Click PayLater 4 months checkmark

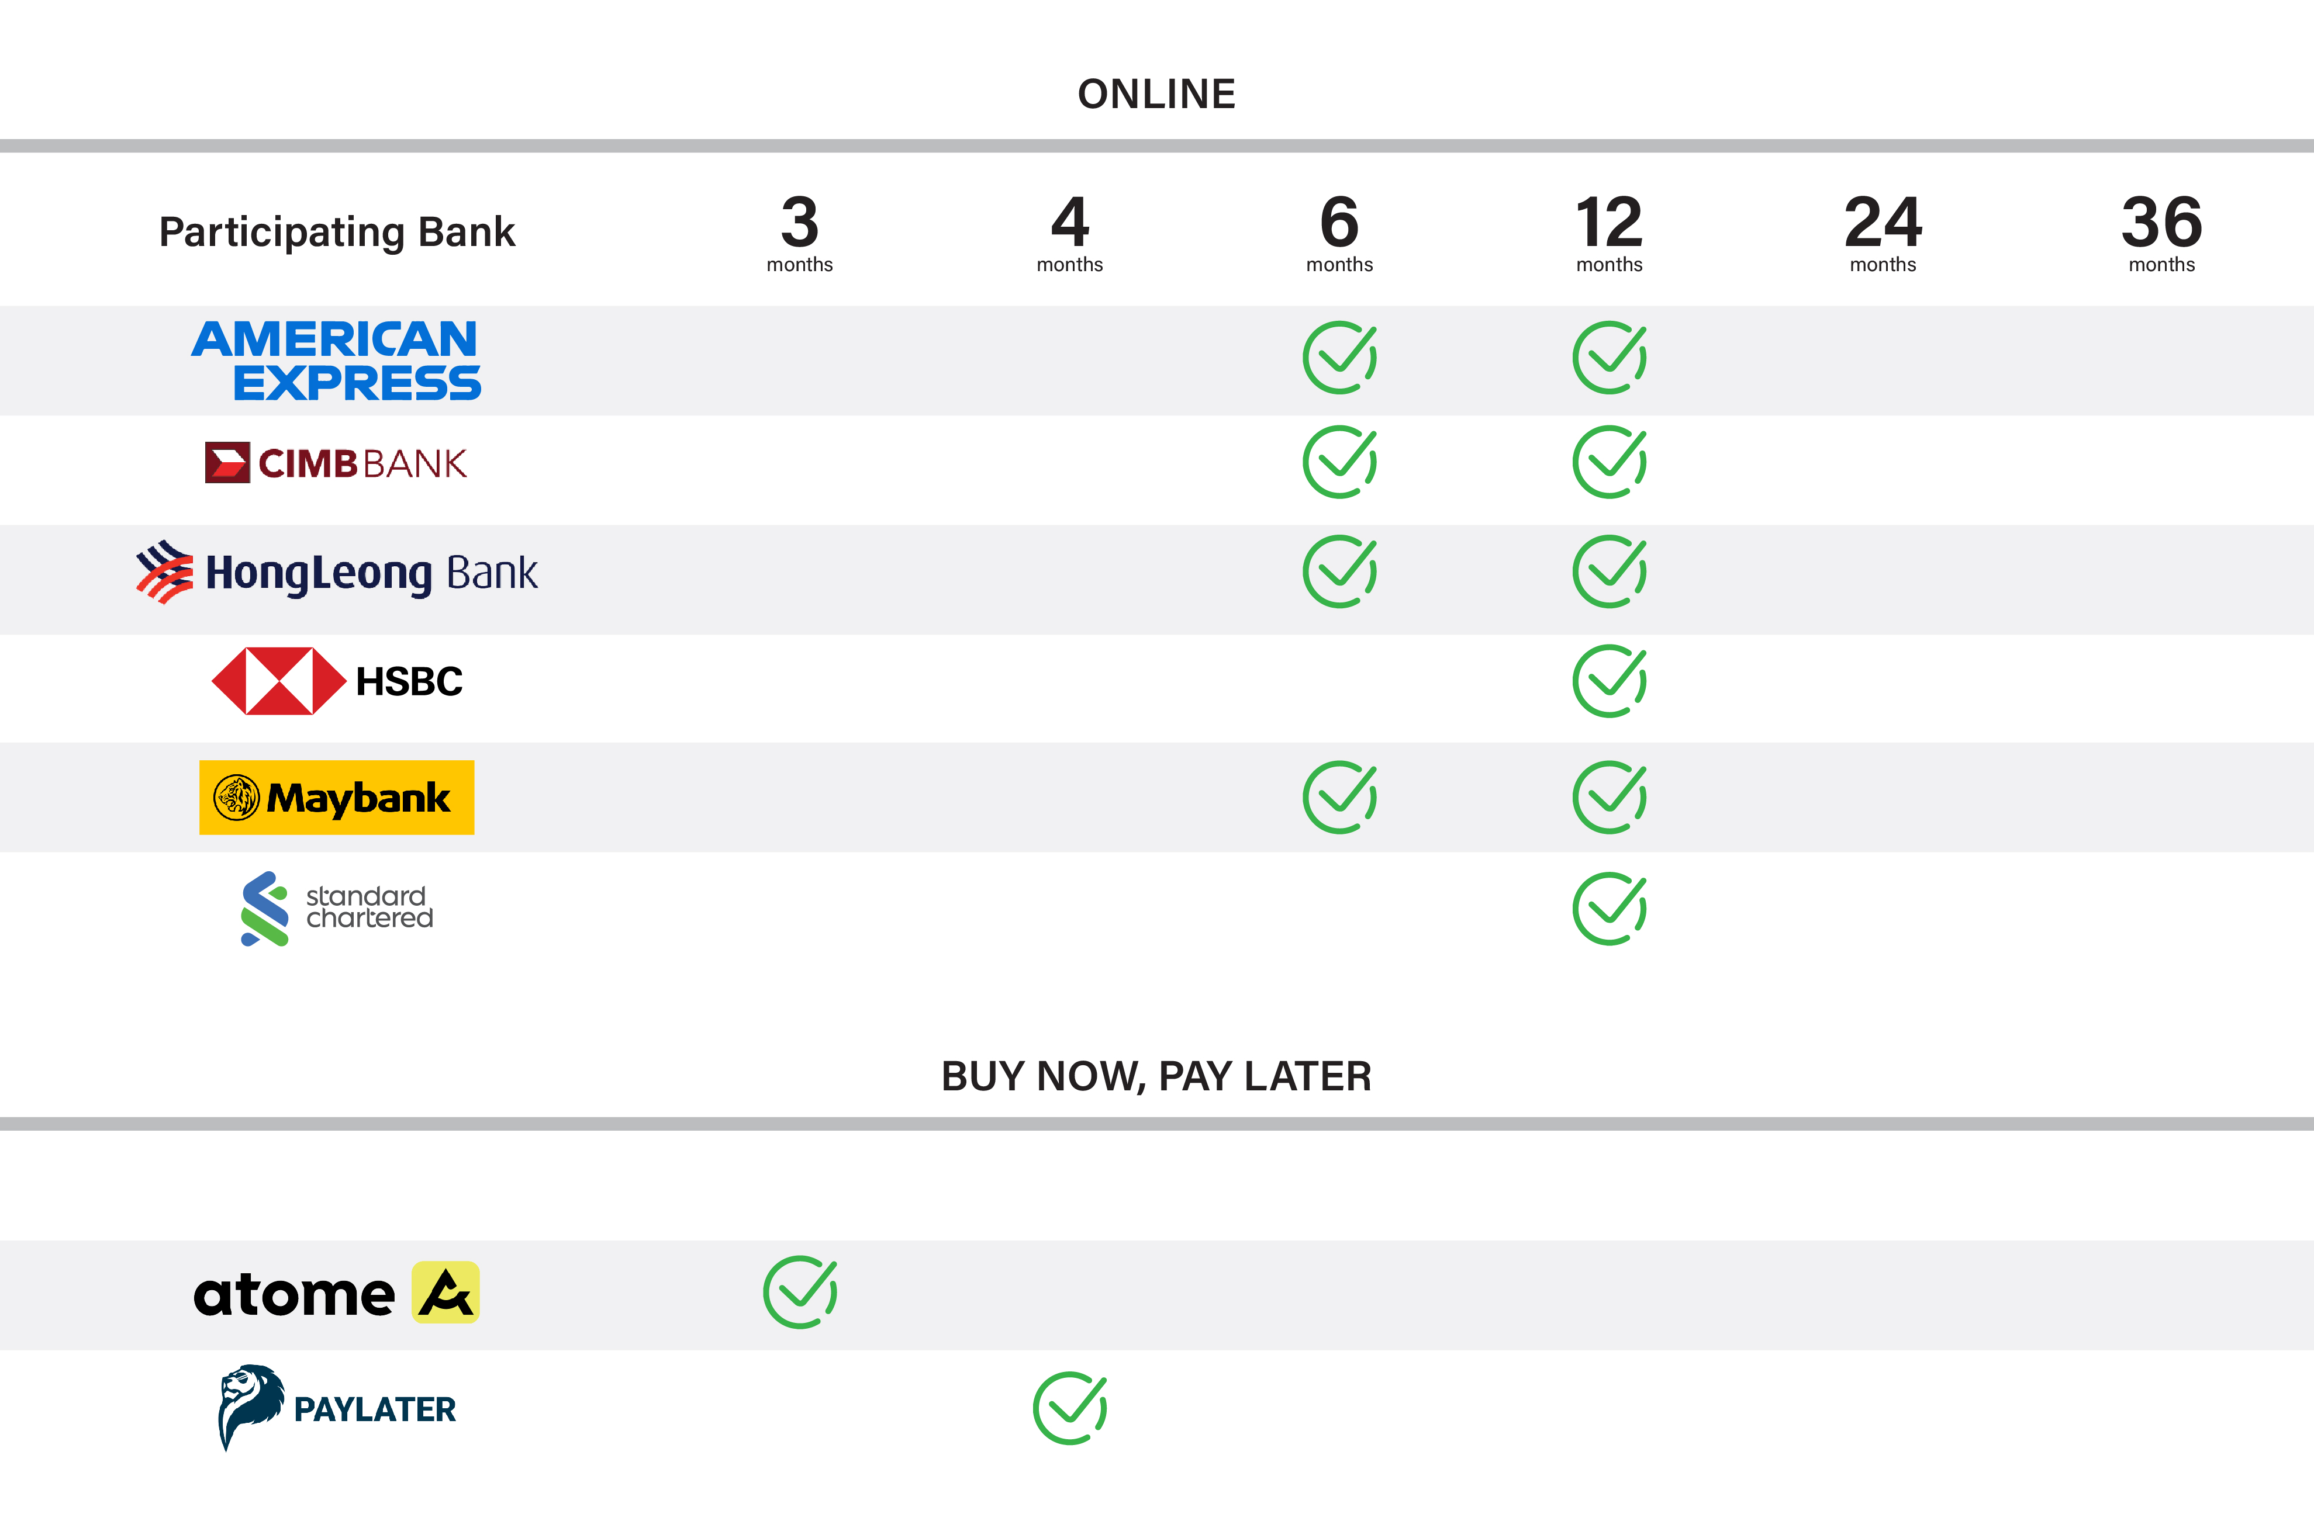pos(1069,1408)
